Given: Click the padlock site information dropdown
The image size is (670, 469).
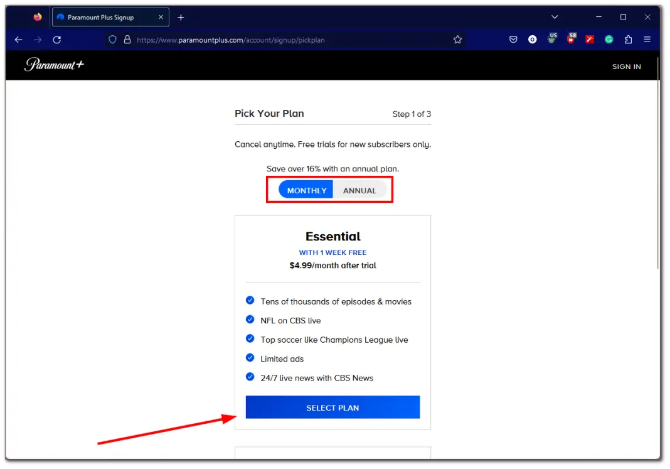Looking at the screenshot, I should click(x=127, y=39).
